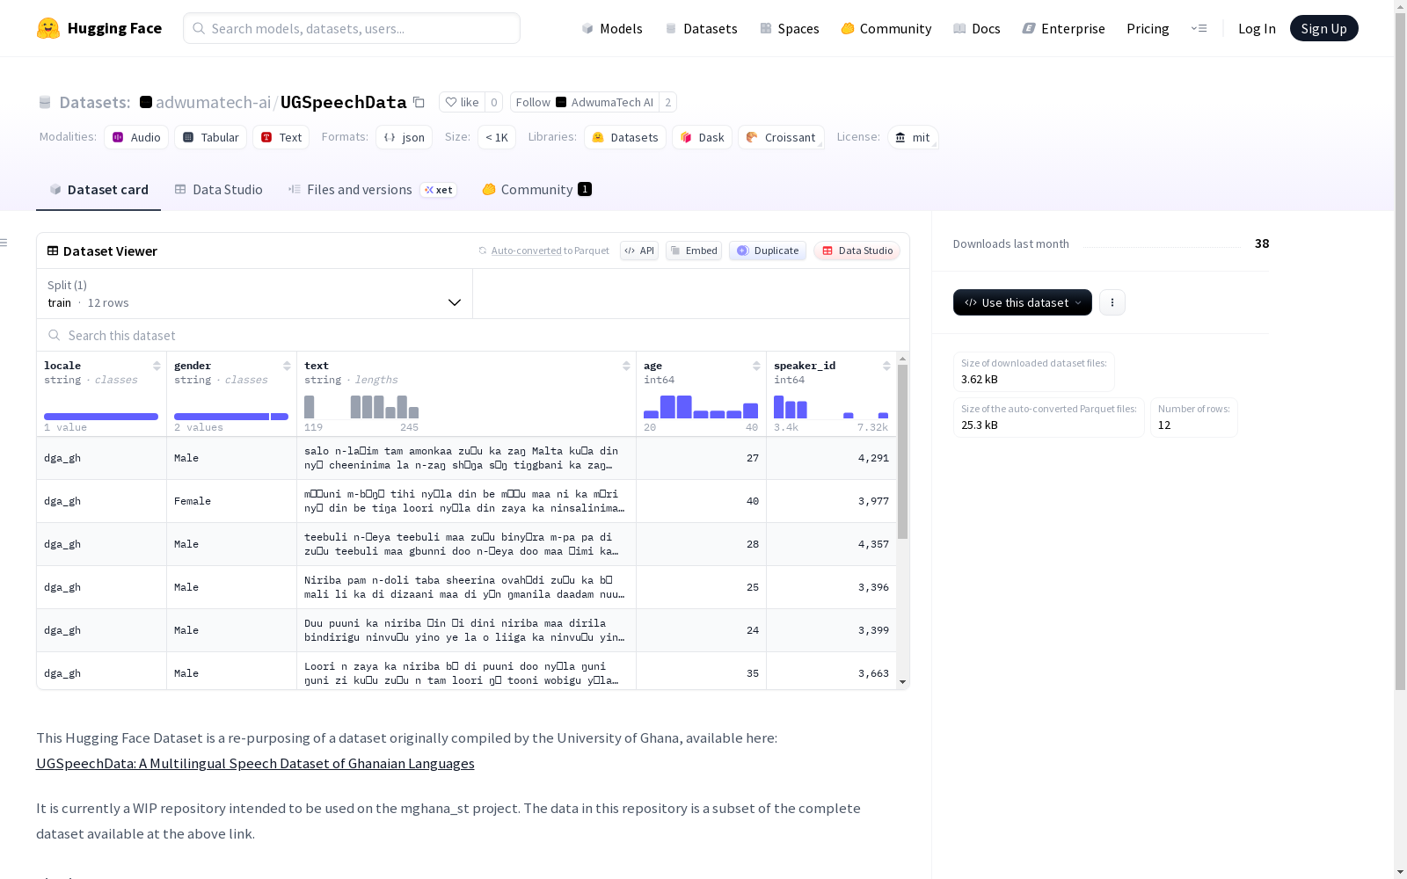The width and height of the screenshot is (1407, 879).
Task: Click the sort icon on gender column
Action: 287,366
